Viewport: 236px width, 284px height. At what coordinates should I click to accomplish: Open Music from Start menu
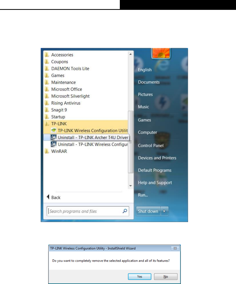coord(143,107)
